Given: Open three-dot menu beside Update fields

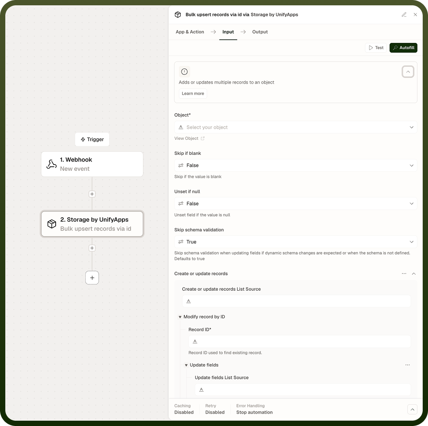Looking at the screenshot, I should coord(408,365).
